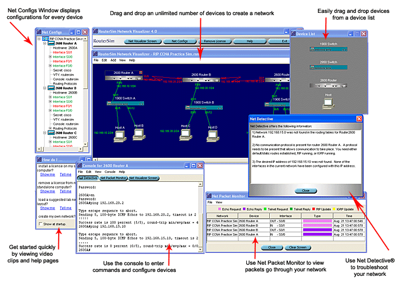The width and height of the screenshot is (403, 282).
Task: Select the RIP CCNA Practice Sim network icon in Net Configs
Action: coord(45,39)
